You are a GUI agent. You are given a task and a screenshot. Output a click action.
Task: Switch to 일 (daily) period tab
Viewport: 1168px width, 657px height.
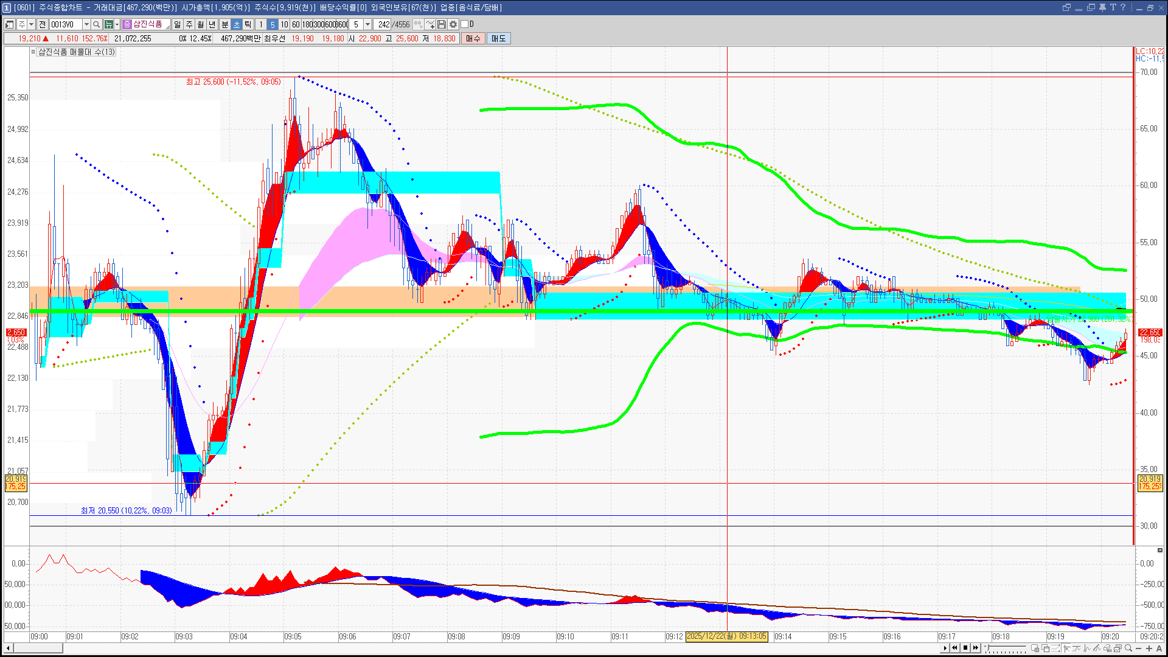click(x=177, y=24)
